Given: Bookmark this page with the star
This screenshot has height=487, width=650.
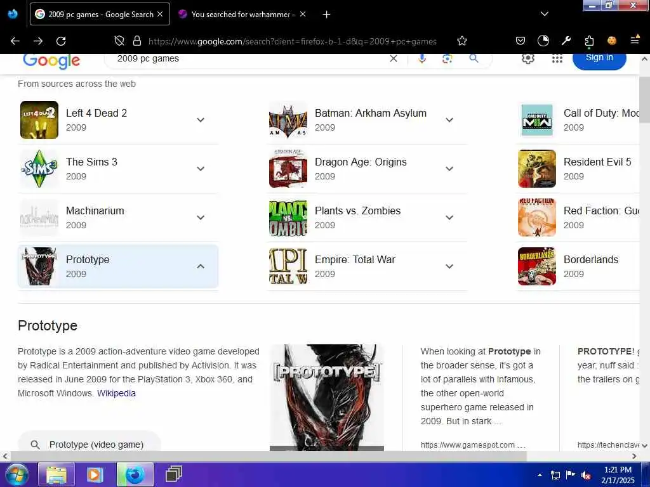Looking at the screenshot, I should pos(462,41).
